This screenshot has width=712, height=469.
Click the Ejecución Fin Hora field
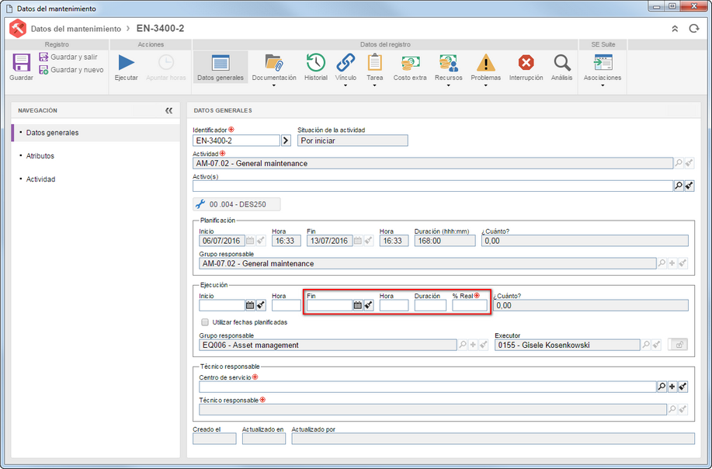394,306
